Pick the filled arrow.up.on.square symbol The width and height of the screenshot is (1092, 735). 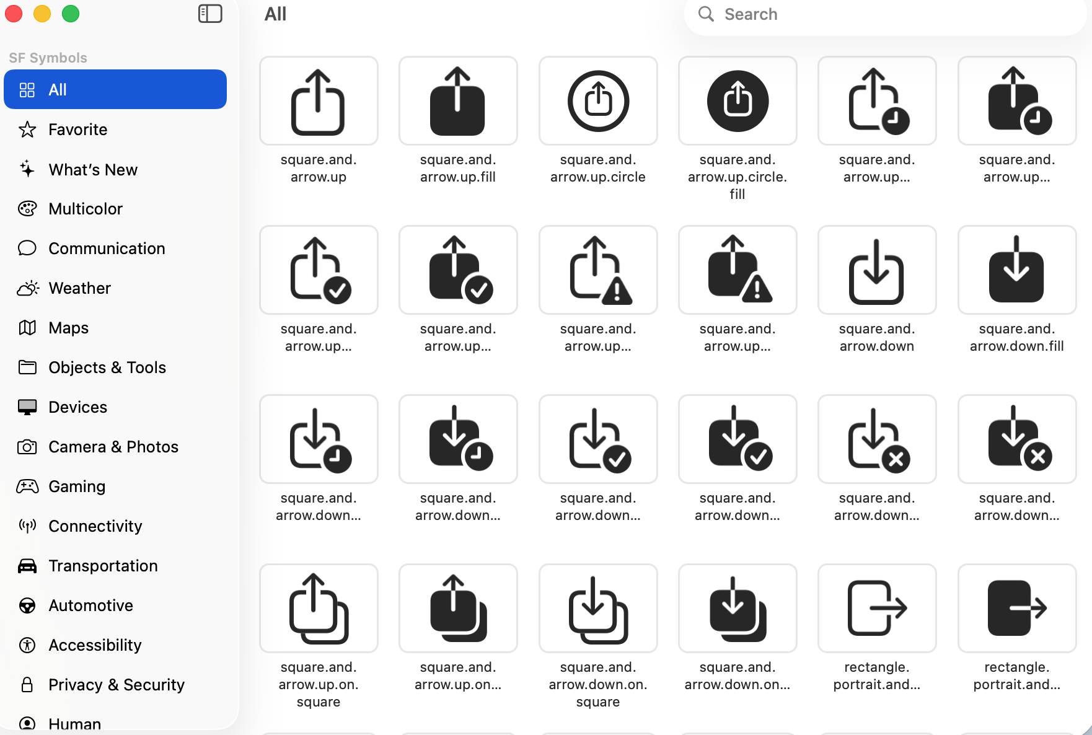click(x=458, y=609)
